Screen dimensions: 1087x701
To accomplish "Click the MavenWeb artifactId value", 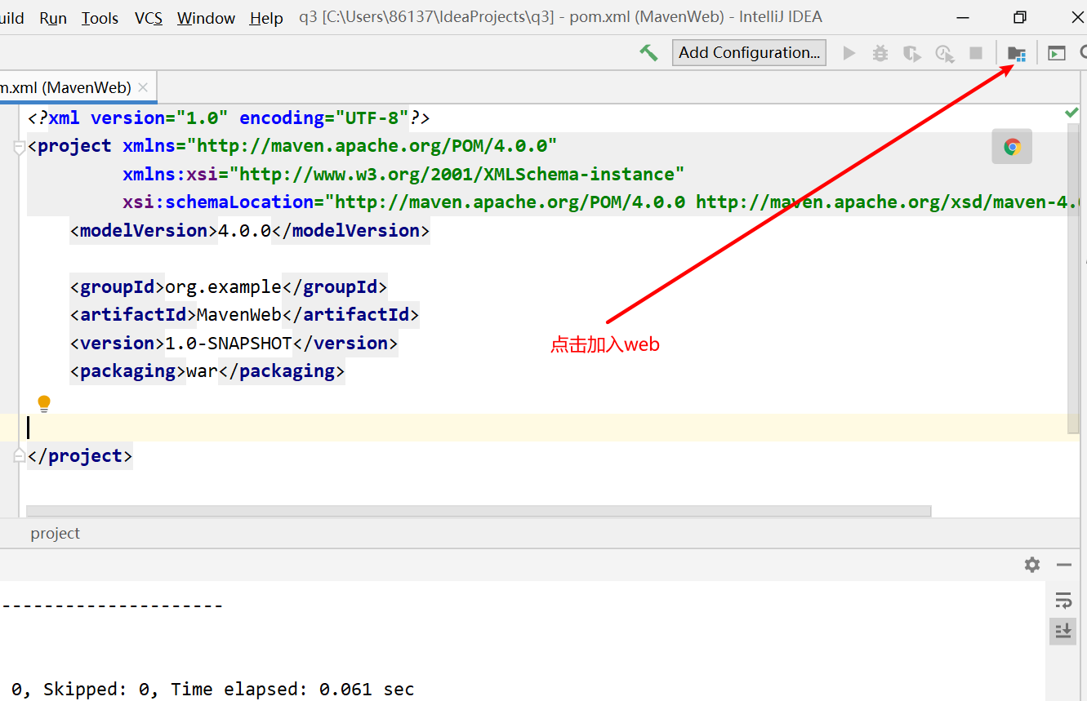I will click(239, 315).
